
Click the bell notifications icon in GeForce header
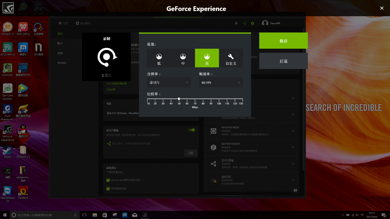[x=236, y=23]
